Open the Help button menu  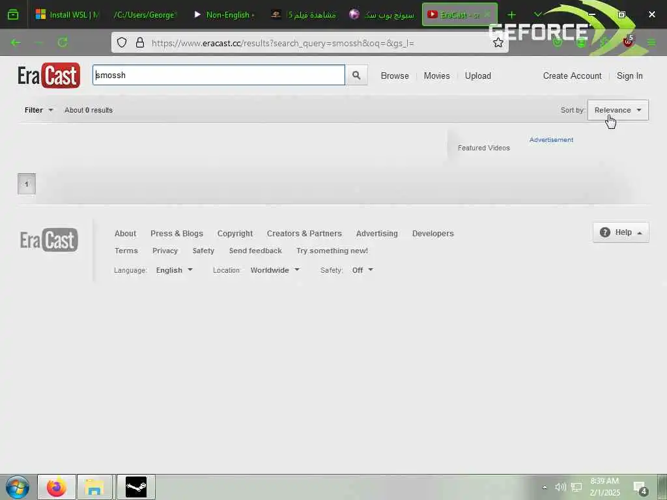coord(621,232)
